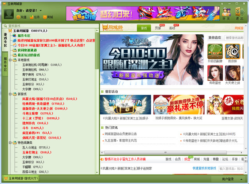Open the 九五至尊，彰显帝王风范 news link

121,140
